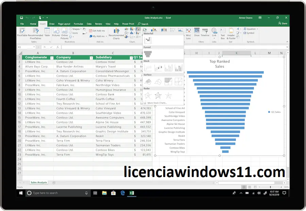Switch to the Page Layout tab
The image size is (306, 211).
coord(64,24)
